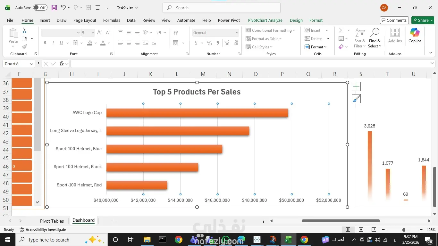Open the Comments pane button
438x246 pixels.
[394, 20]
